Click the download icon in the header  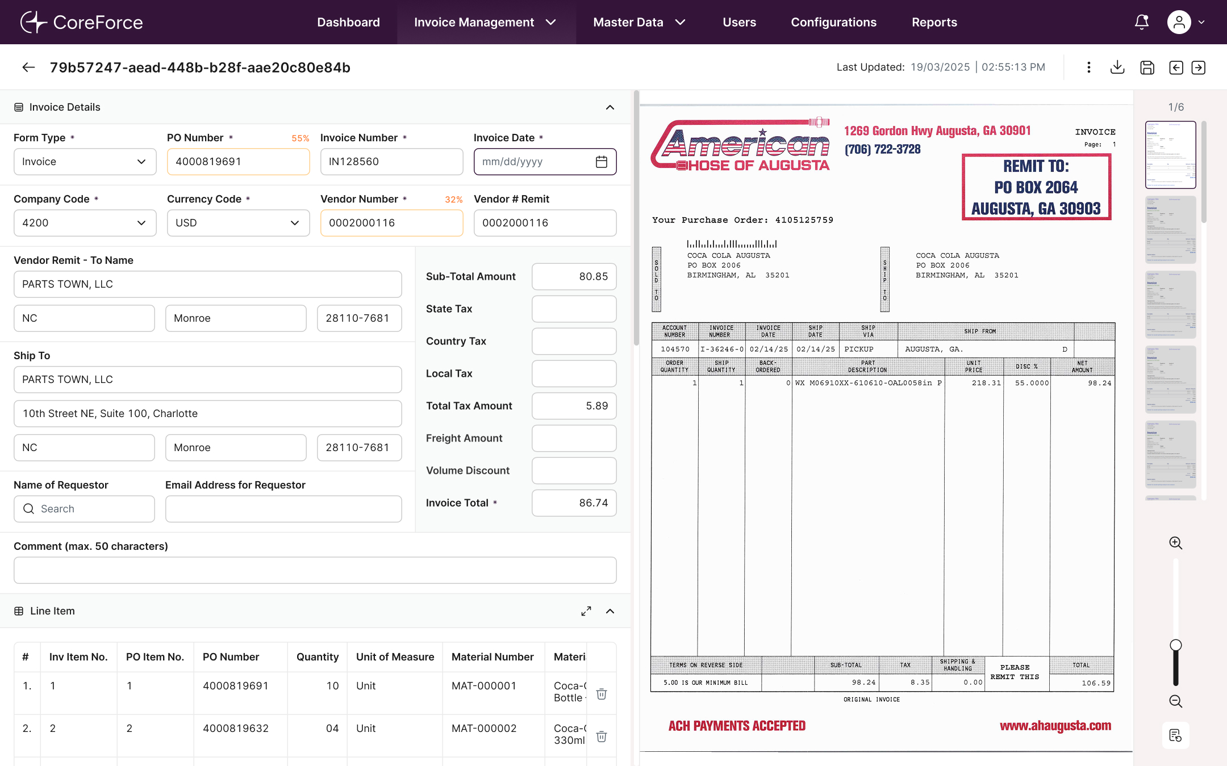(1117, 68)
